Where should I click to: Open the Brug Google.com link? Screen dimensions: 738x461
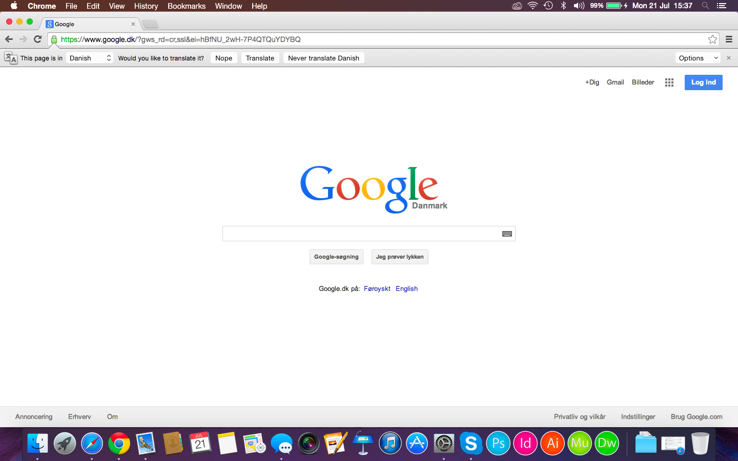point(696,416)
